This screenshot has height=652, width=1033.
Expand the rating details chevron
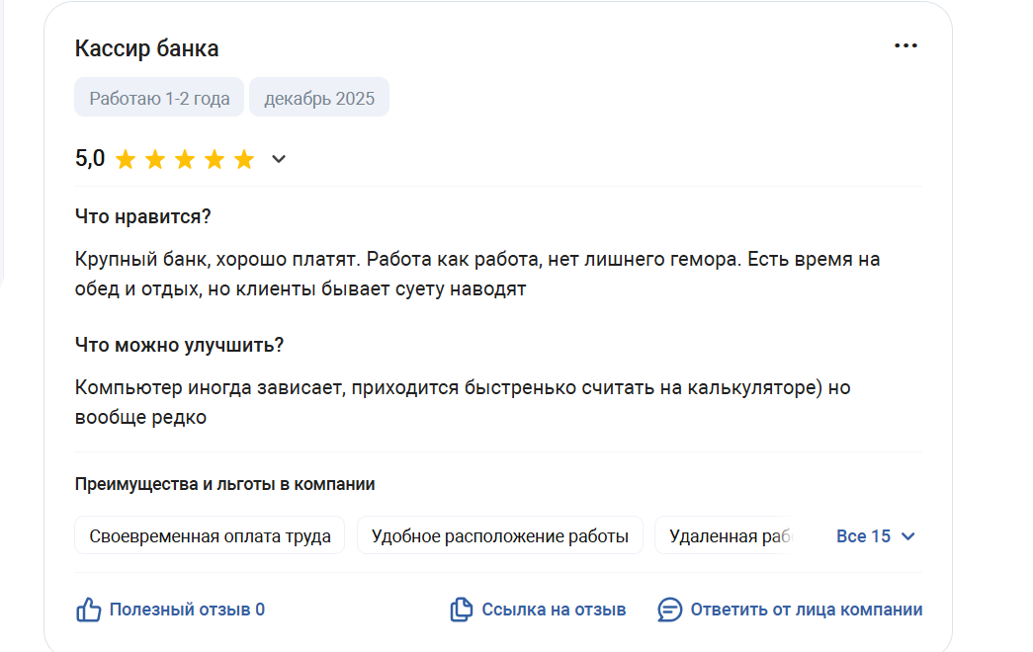pyautogui.click(x=279, y=159)
